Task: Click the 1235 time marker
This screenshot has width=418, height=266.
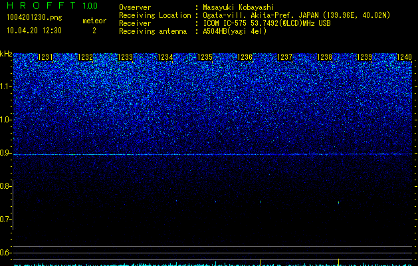Action: coord(205,57)
